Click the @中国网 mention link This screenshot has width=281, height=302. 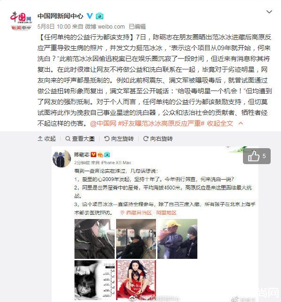103,123
